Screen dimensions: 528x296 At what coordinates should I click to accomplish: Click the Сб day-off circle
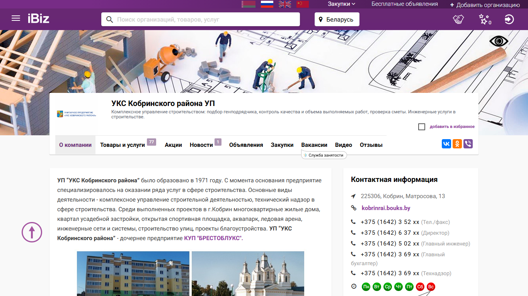click(420, 287)
